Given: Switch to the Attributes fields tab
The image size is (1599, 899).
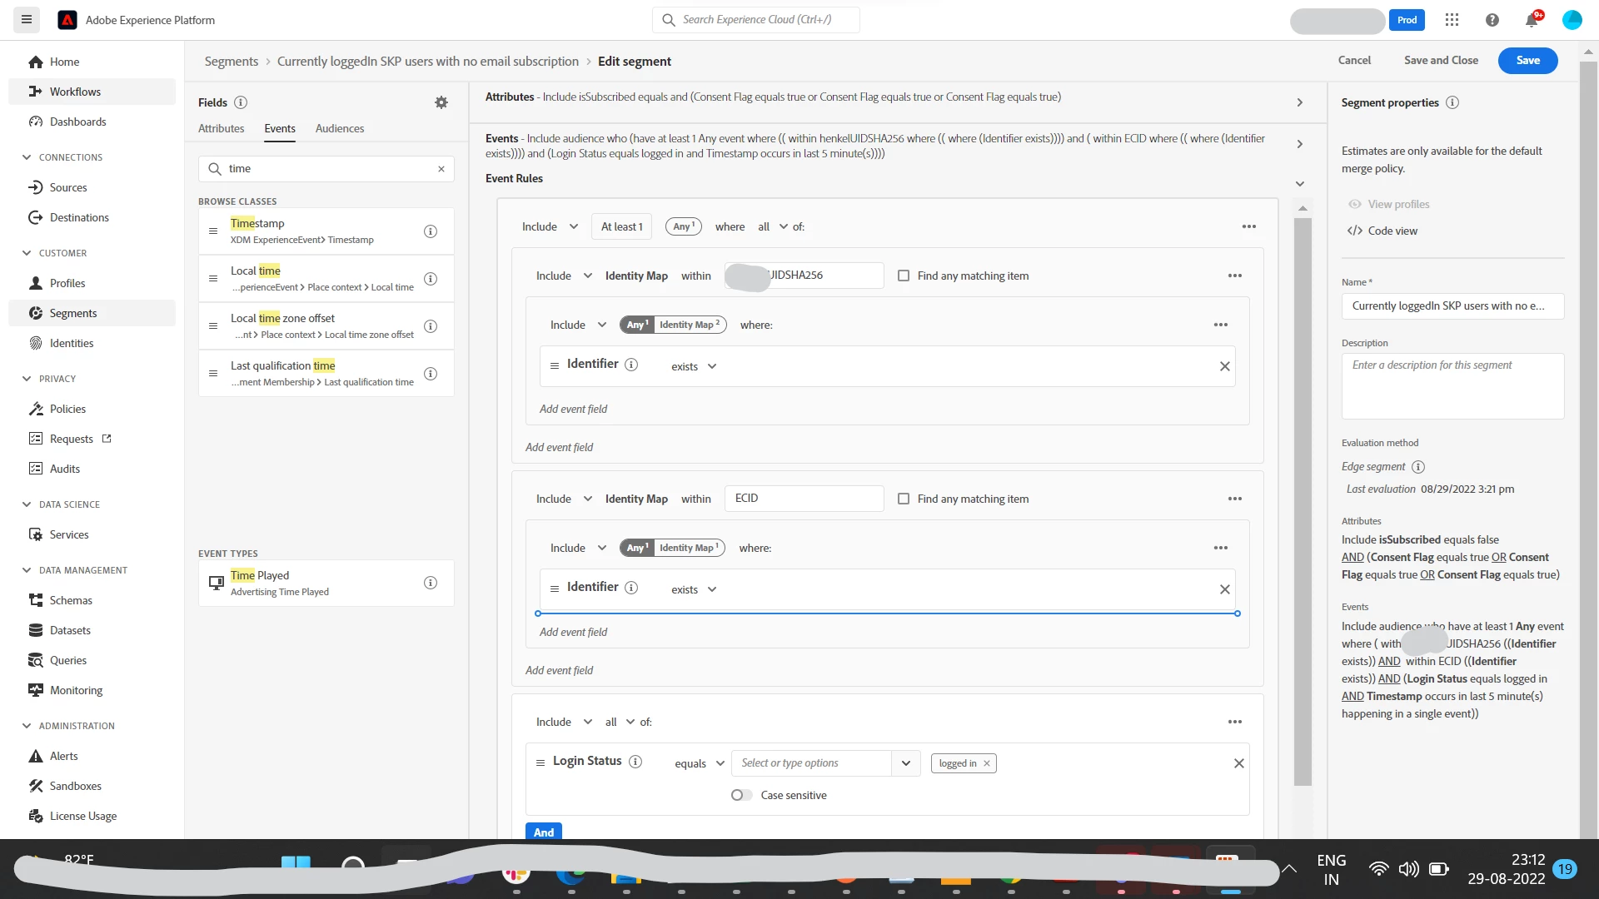Looking at the screenshot, I should (221, 128).
